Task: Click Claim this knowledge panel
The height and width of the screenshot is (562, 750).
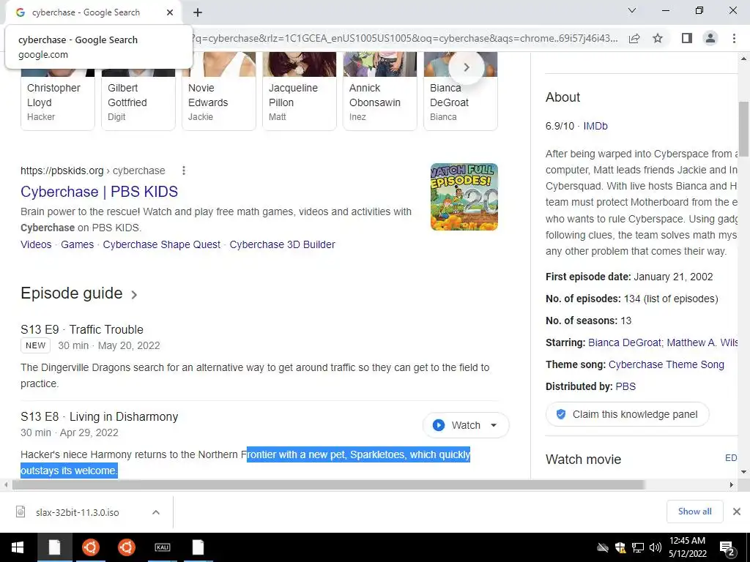Action: click(627, 414)
